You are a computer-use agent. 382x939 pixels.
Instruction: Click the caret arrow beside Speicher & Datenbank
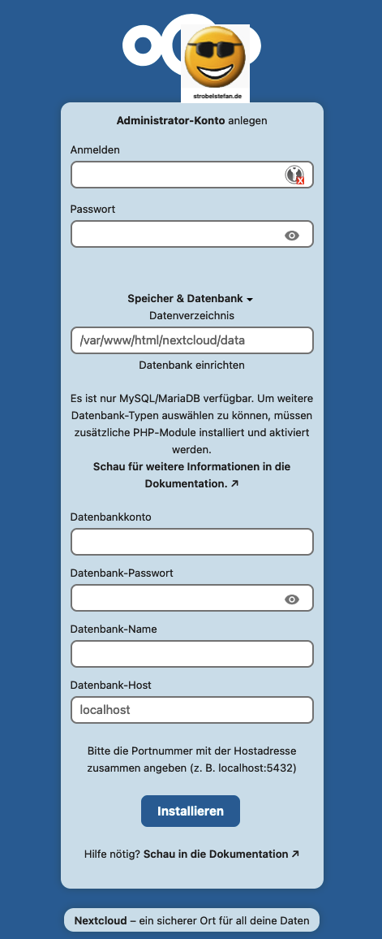(x=250, y=299)
